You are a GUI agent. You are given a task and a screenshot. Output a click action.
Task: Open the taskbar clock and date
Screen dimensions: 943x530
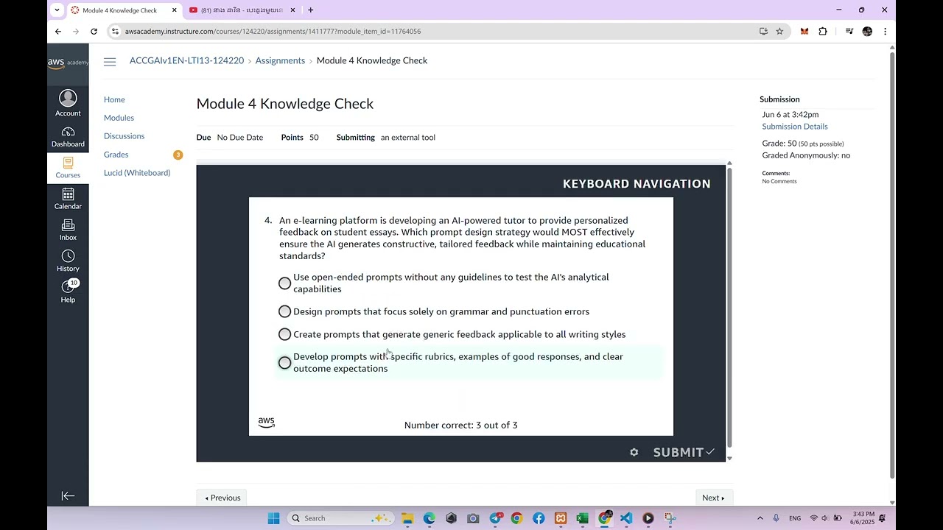[x=863, y=518]
